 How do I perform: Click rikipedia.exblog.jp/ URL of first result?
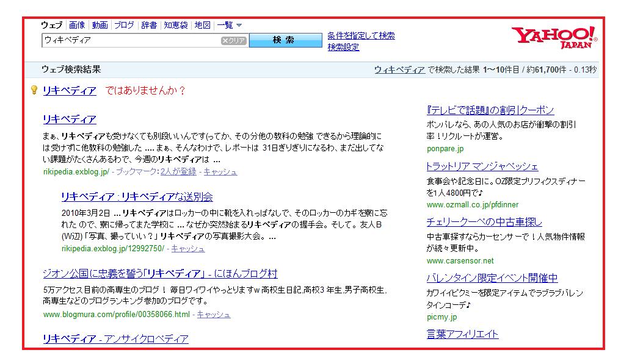pyautogui.click(x=76, y=171)
